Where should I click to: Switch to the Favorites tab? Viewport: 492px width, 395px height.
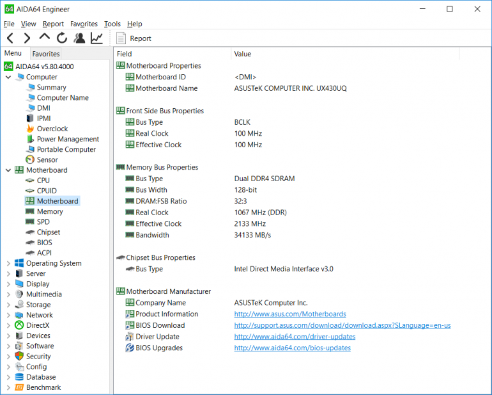(x=46, y=54)
